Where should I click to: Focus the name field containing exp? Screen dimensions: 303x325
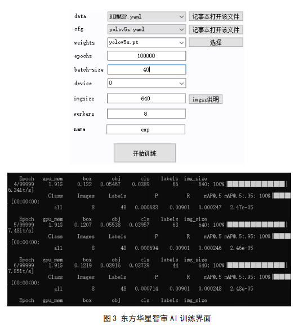click(146, 129)
